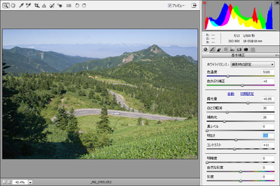Switch to the Detail tab
The image size is (280, 186).
click(219, 49)
